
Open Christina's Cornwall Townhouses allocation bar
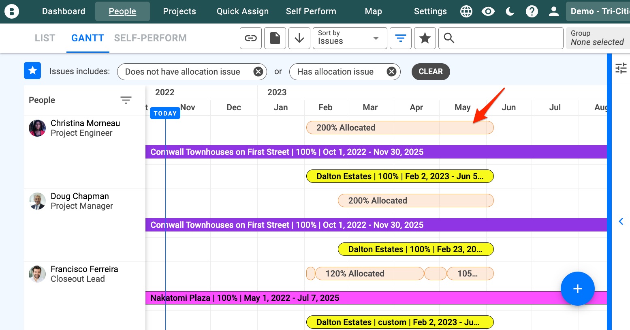click(376, 152)
